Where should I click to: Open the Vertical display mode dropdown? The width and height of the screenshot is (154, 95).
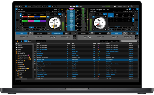30,6
